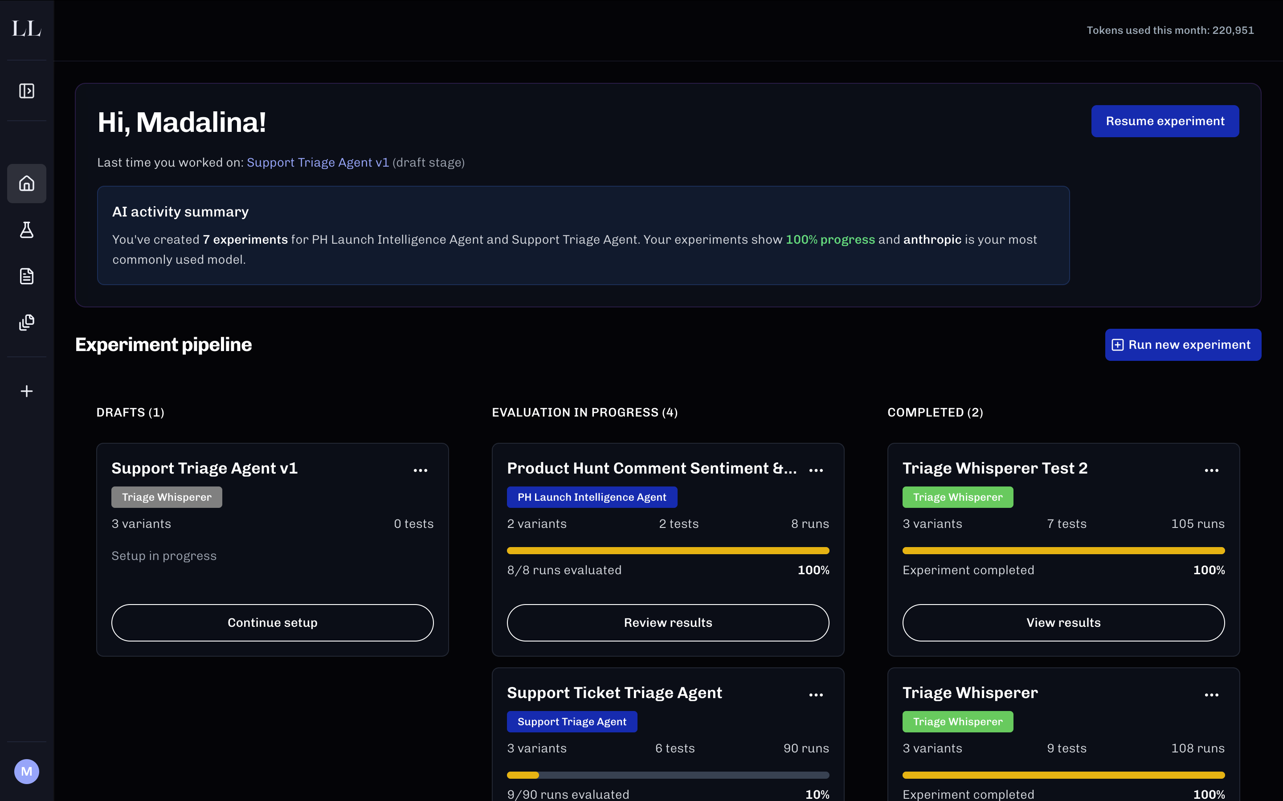Open the document sidebar icon

click(x=26, y=276)
